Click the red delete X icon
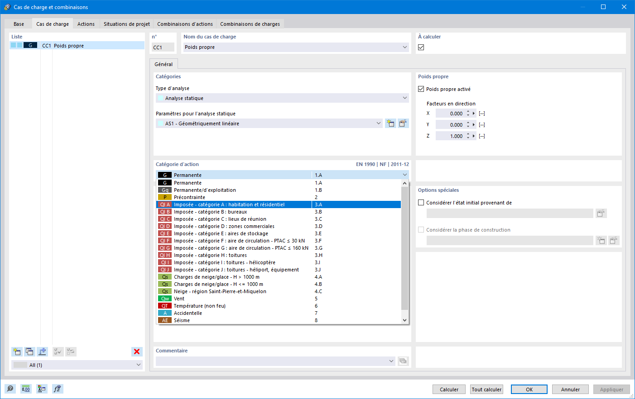The width and height of the screenshot is (635, 399). point(137,351)
